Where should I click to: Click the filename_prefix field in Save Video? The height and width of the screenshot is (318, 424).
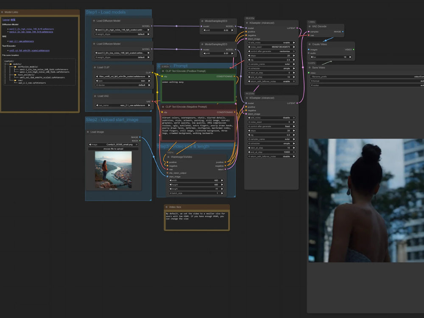[x=367, y=76]
